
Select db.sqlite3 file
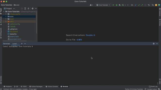(x=14, y=31)
